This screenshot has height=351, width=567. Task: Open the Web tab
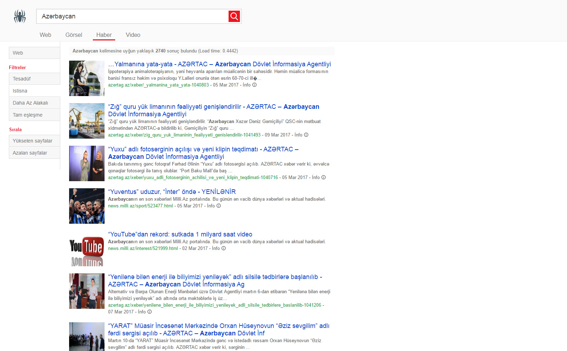(x=45, y=35)
